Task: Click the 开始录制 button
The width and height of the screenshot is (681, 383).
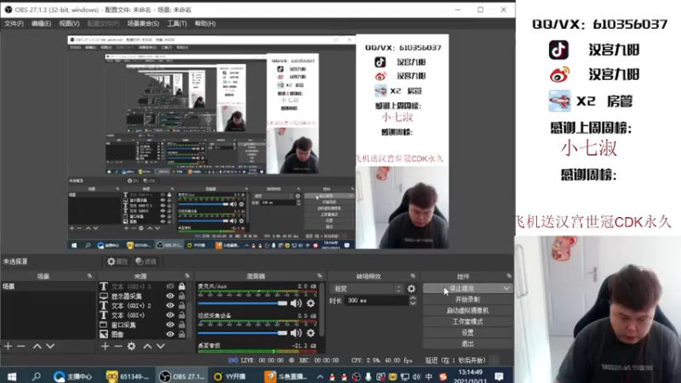Action: tap(467, 300)
